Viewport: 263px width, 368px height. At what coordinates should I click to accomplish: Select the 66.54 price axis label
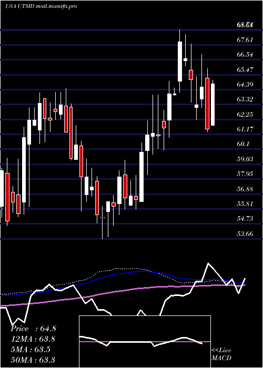pyautogui.click(x=245, y=55)
